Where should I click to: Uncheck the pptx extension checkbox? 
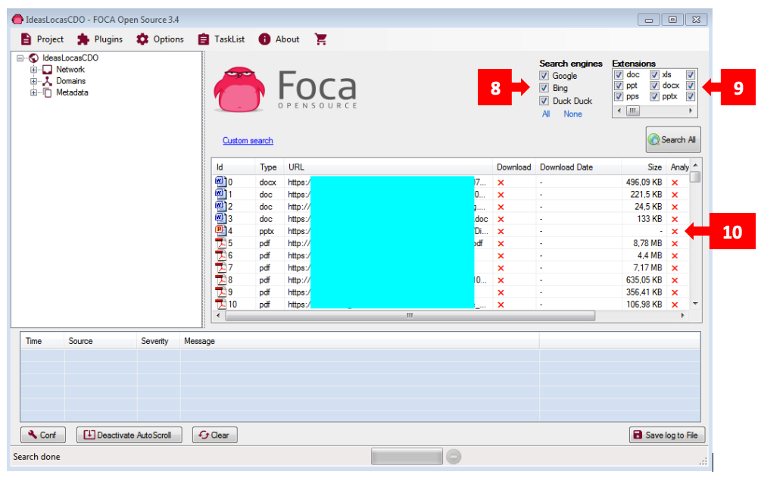655,97
